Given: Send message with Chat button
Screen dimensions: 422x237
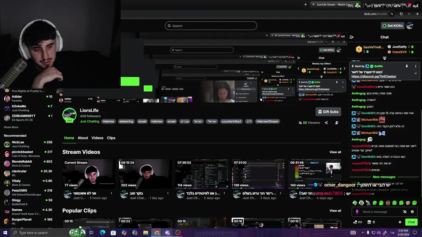Looking at the screenshot, I should tap(411, 222).
